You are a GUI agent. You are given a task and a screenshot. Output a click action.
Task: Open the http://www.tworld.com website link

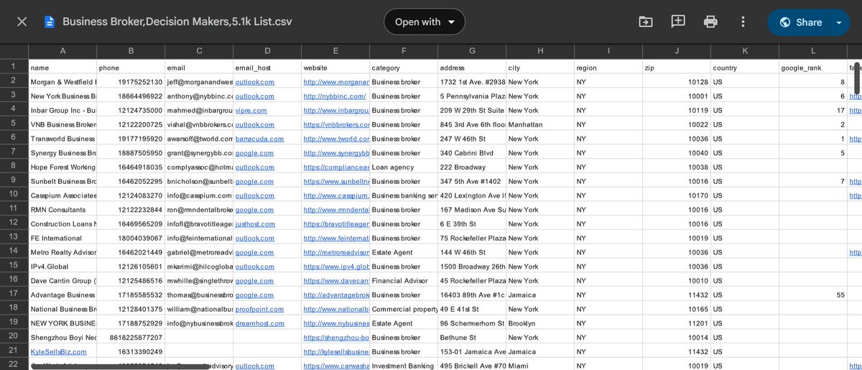[x=336, y=139]
